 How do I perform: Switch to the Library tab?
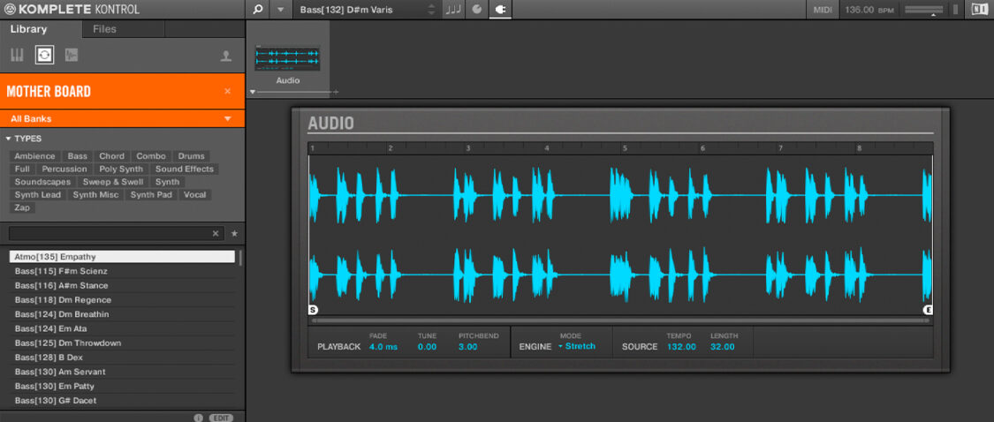[x=28, y=28]
